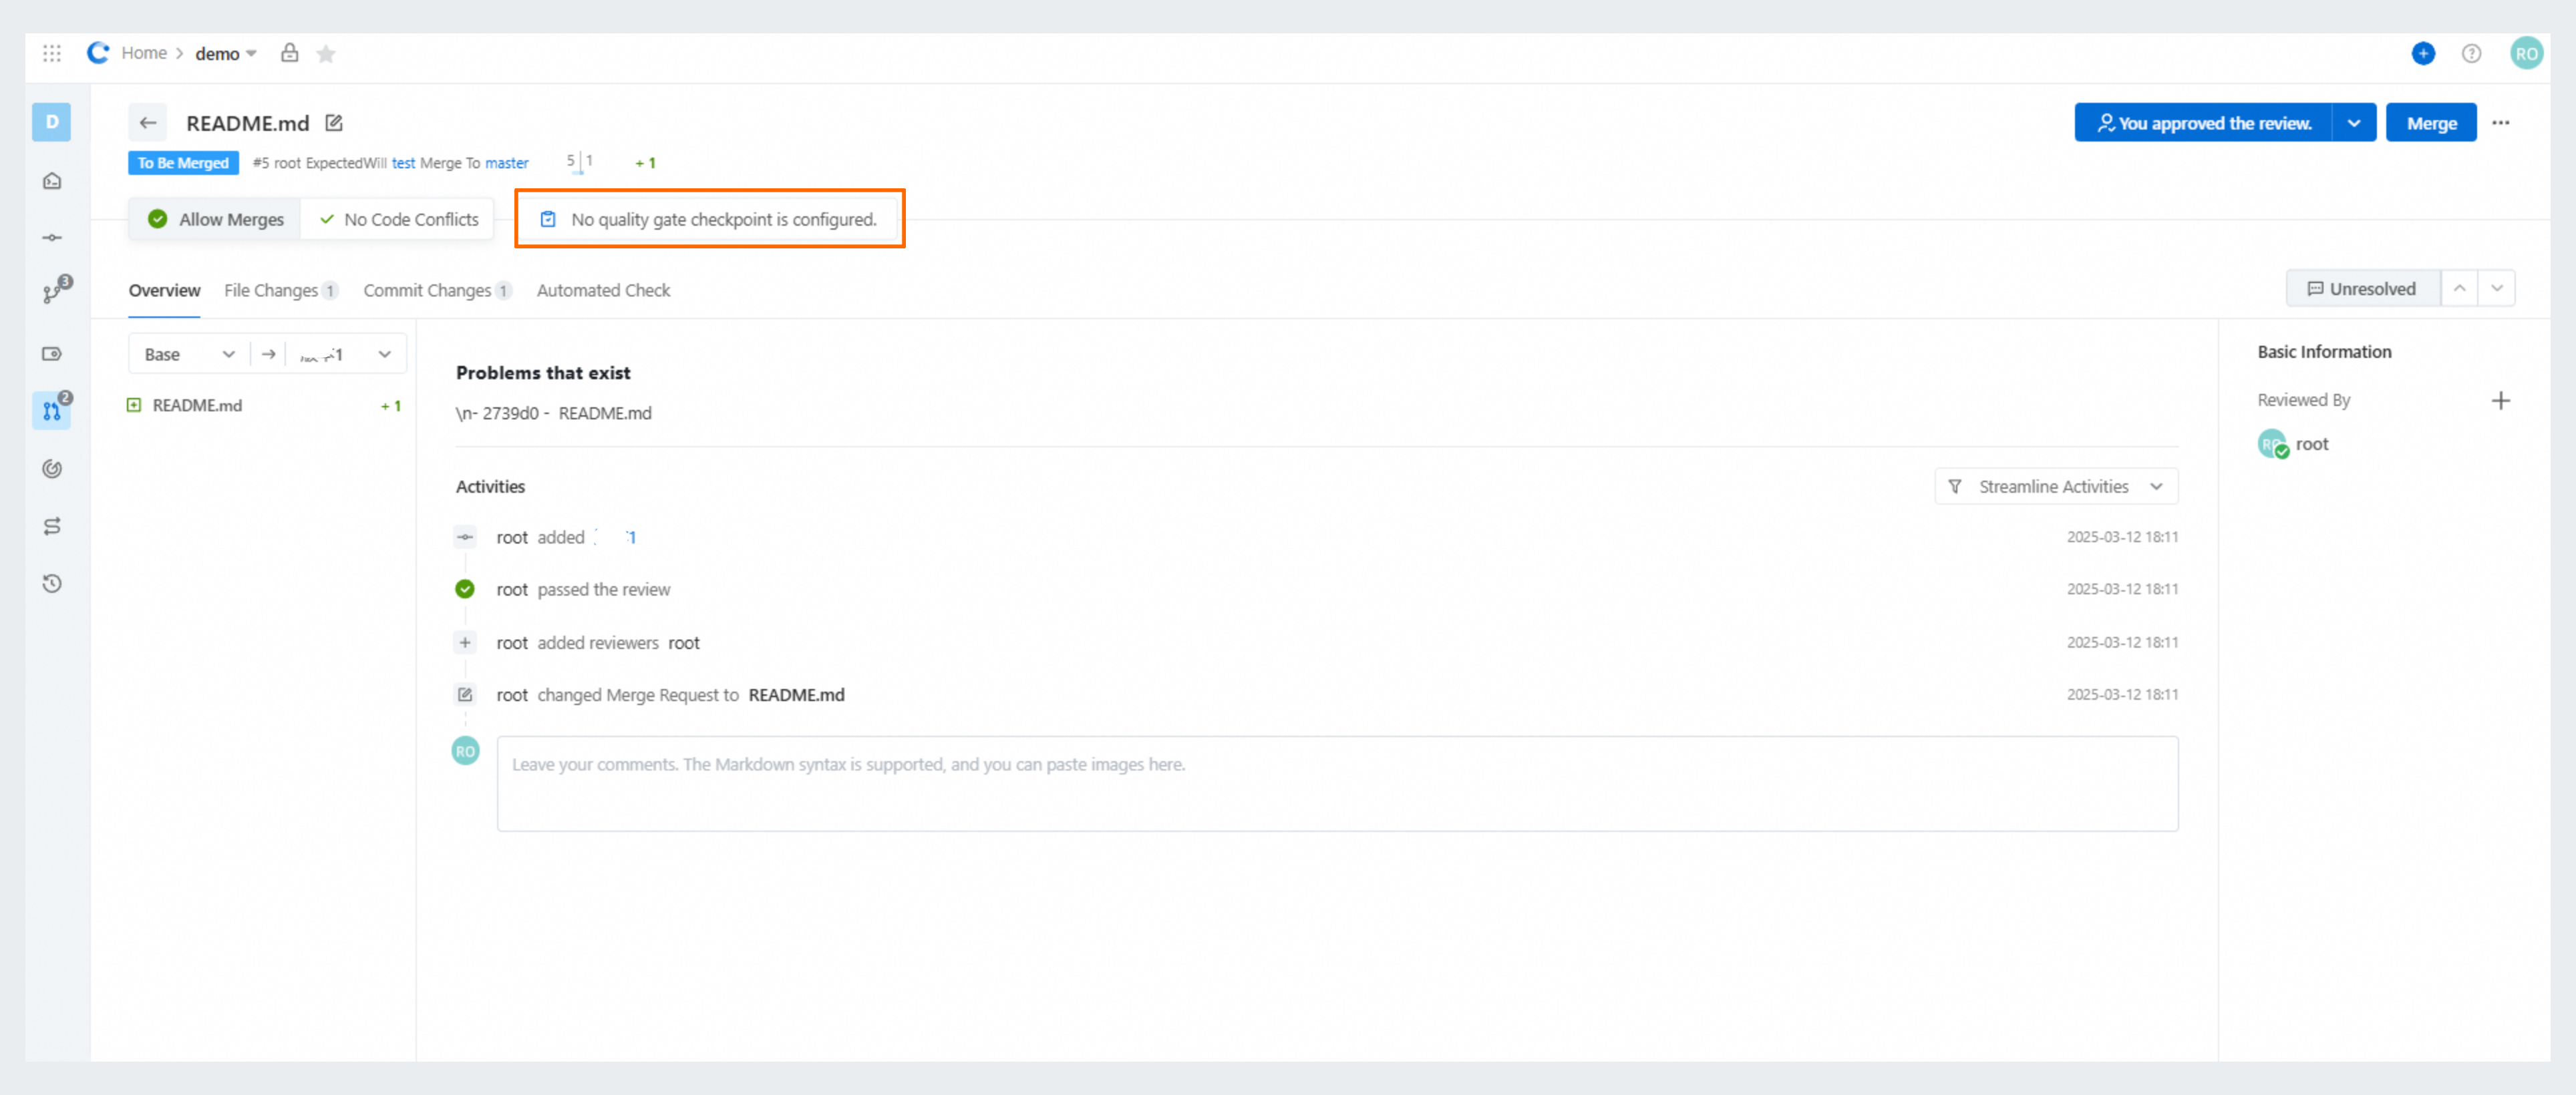This screenshot has width=2576, height=1095.
Task: Click the help question mark icon
Action: (x=2472, y=53)
